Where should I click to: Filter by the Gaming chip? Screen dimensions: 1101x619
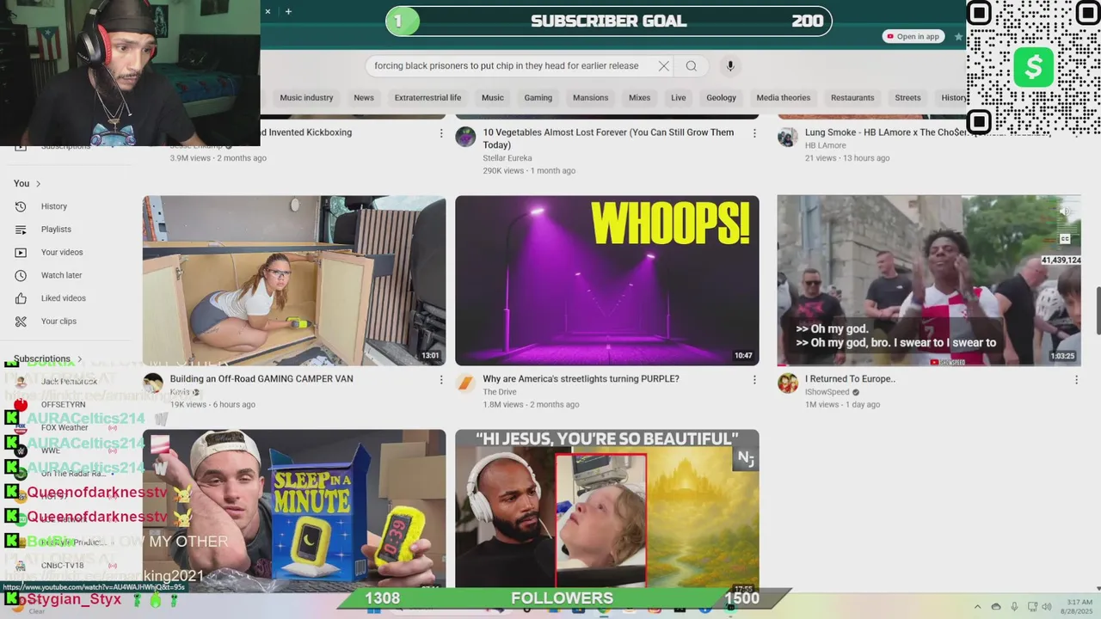click(538, 98)
